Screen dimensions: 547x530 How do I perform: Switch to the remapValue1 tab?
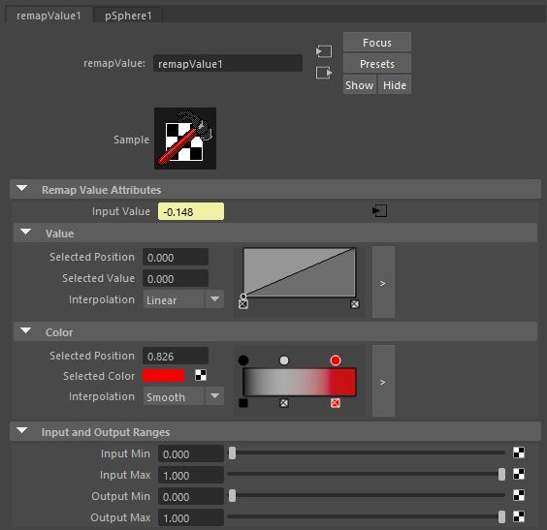point(48,16)
